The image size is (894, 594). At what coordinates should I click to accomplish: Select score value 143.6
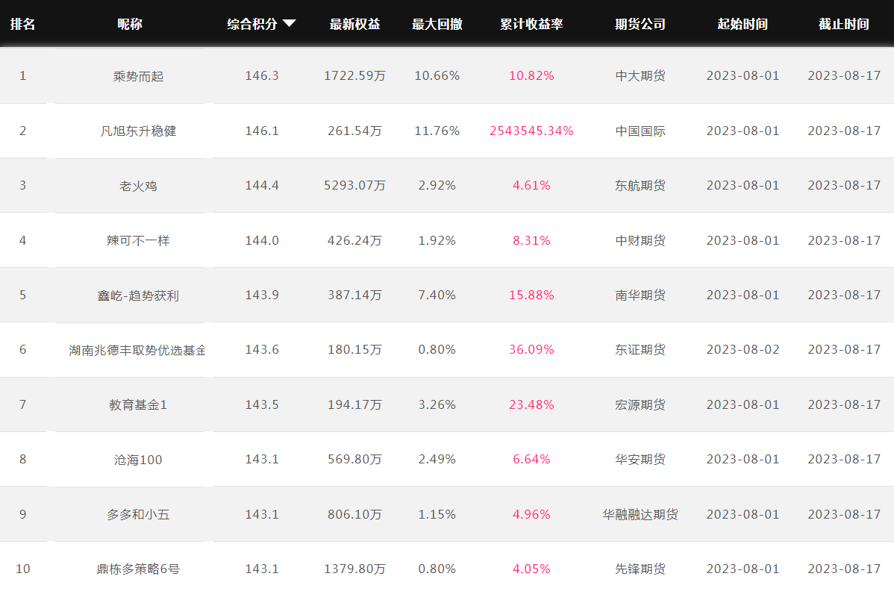(262, 349)
